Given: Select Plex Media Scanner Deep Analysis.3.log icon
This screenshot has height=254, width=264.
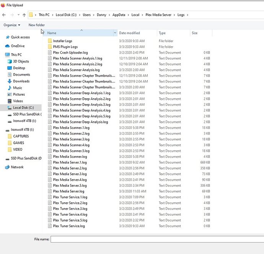Looking at the screenshot, I should 50,104.
